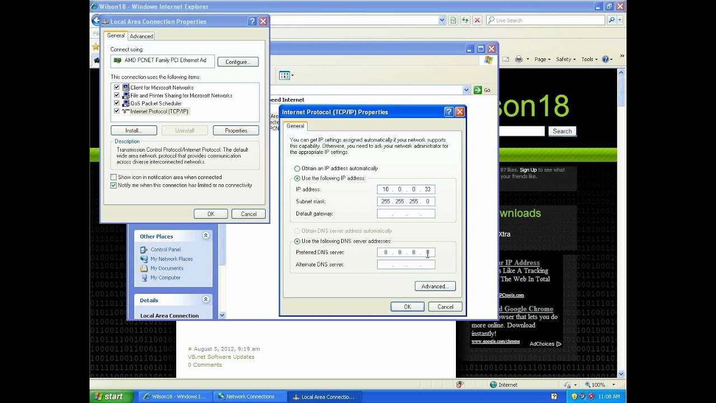
Task: Click the Windows flag logo in Network Connections
Action: coord(488,60)
